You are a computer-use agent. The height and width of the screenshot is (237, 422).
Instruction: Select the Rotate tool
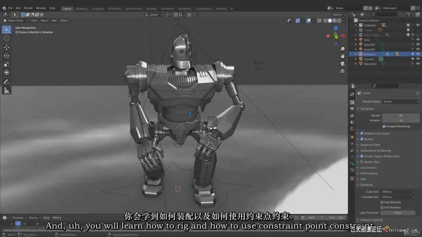[7, 56]
